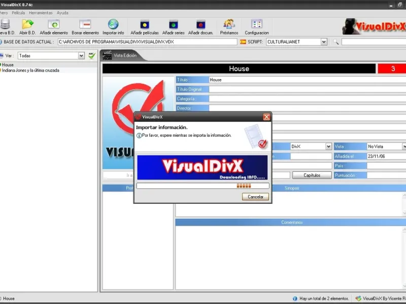Open the SCRIPT Culturalianet dropdown
Screen dimensions: 406x304
coord(324,42)
